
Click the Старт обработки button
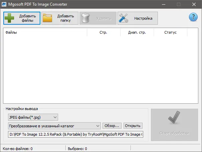174,125
